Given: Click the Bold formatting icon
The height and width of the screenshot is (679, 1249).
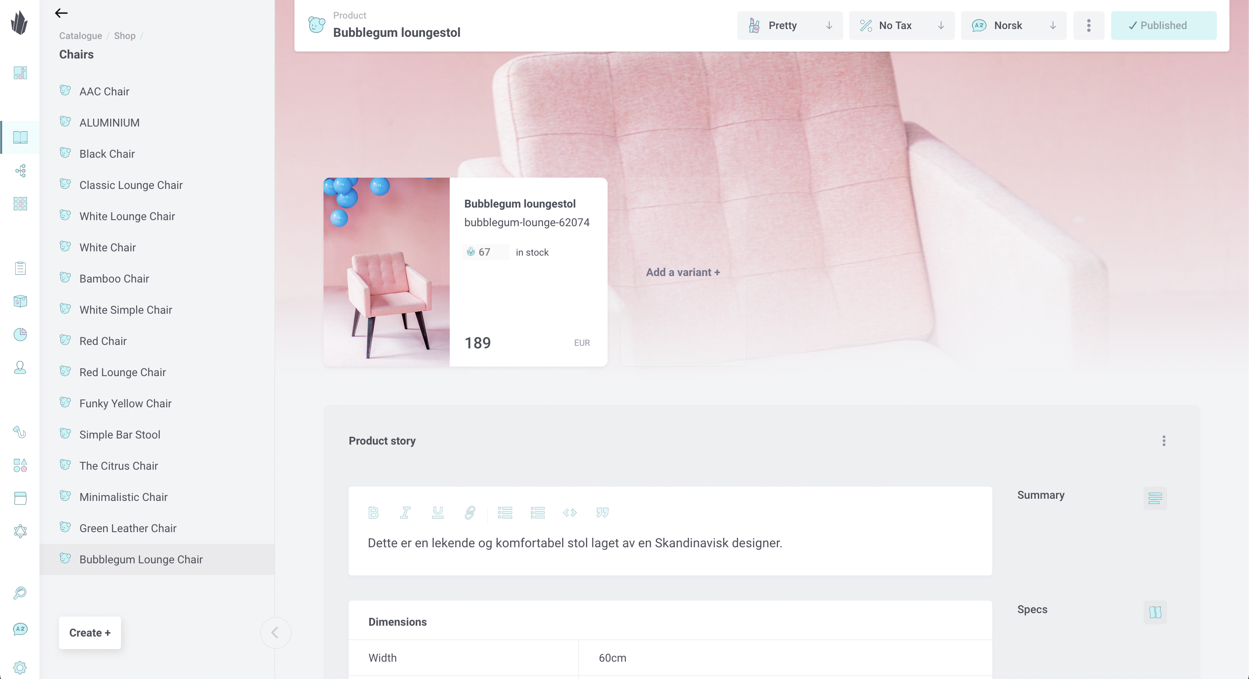Looking at the screenshot, I should (373, 513).
